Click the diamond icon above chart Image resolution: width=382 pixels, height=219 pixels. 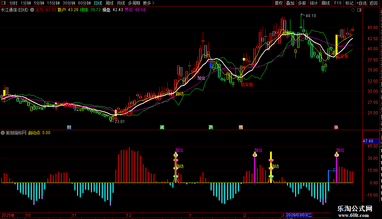353,10
